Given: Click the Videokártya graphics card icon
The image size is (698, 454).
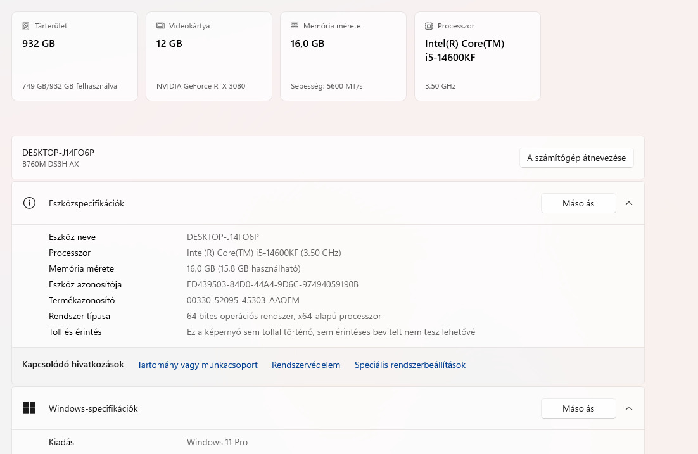Looking at the screenshot, I should pyautogui.click(x=160, y=26).
